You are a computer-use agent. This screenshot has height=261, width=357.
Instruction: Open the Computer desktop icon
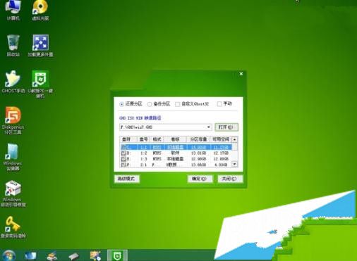click(13, 10)
